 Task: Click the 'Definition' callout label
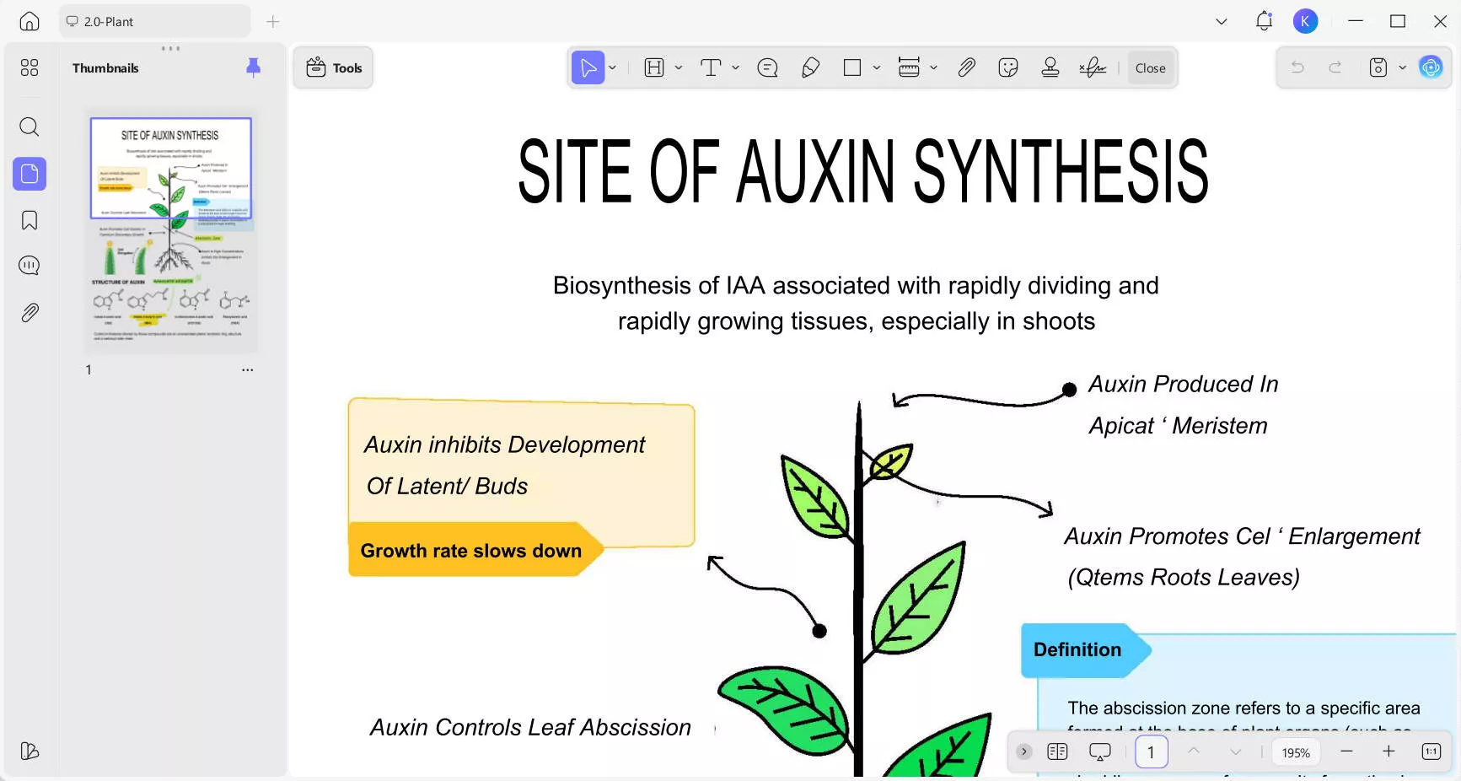click(1077, 649)
